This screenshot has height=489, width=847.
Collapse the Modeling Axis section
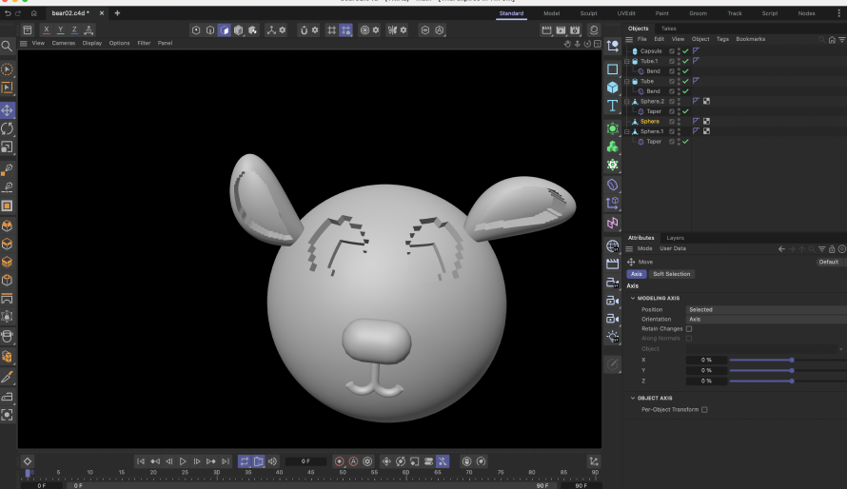coord(631,298)
